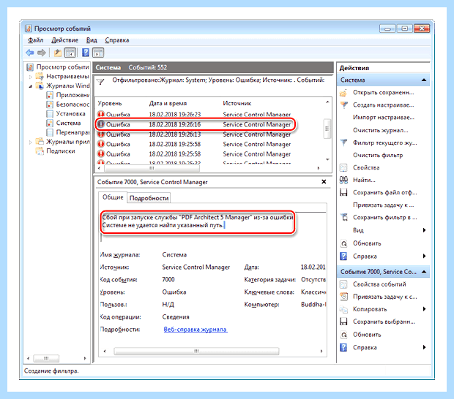Click the Back arrow toolbar icon
This screenshot has width=454, height=399.
(x=30, y=53)
